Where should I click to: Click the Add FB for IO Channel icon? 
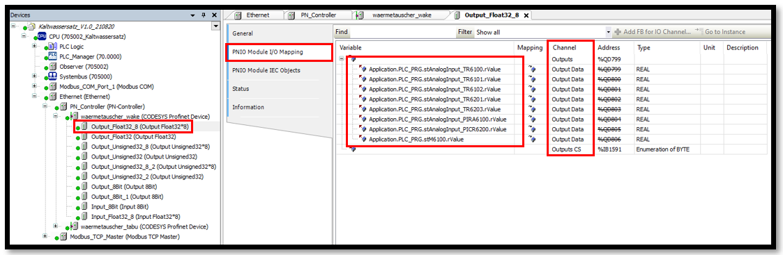(x=618, y=31)
